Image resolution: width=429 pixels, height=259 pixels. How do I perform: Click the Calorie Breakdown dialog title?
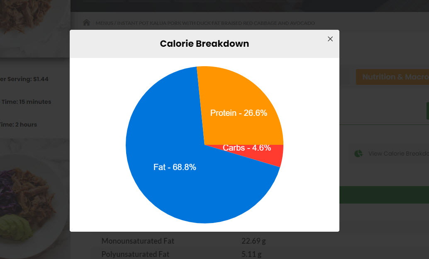coord(205,44)
